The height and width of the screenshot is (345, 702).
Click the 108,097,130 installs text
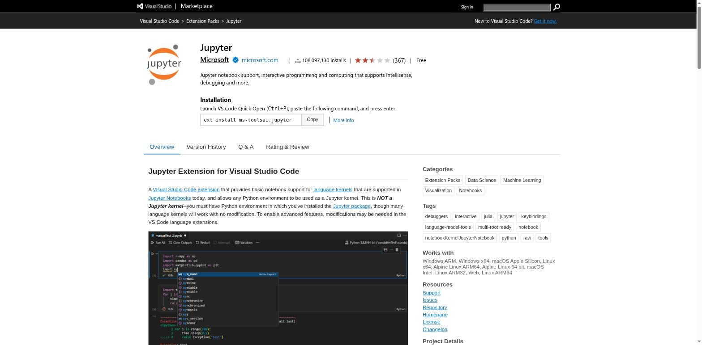pos(324,60)
